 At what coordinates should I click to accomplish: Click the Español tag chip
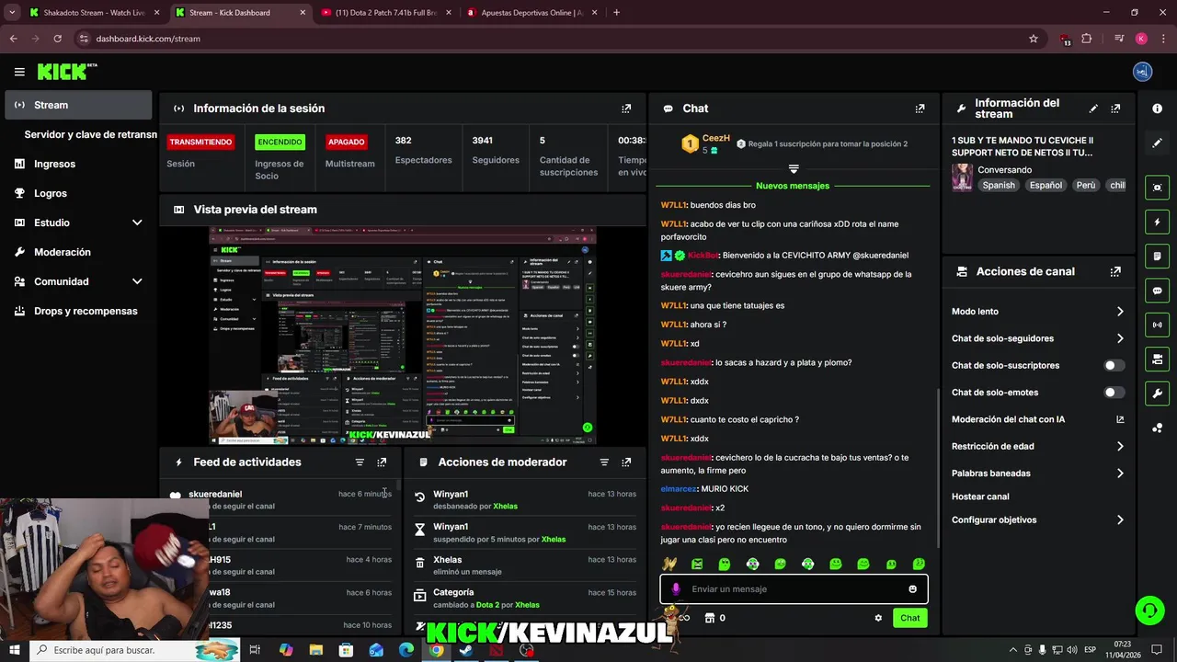coord(1046,185)
